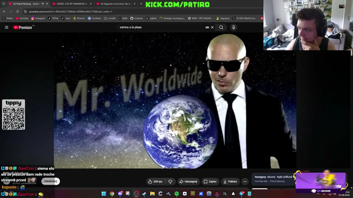Open the YouTube guide hamburger menu

point(7,27)
